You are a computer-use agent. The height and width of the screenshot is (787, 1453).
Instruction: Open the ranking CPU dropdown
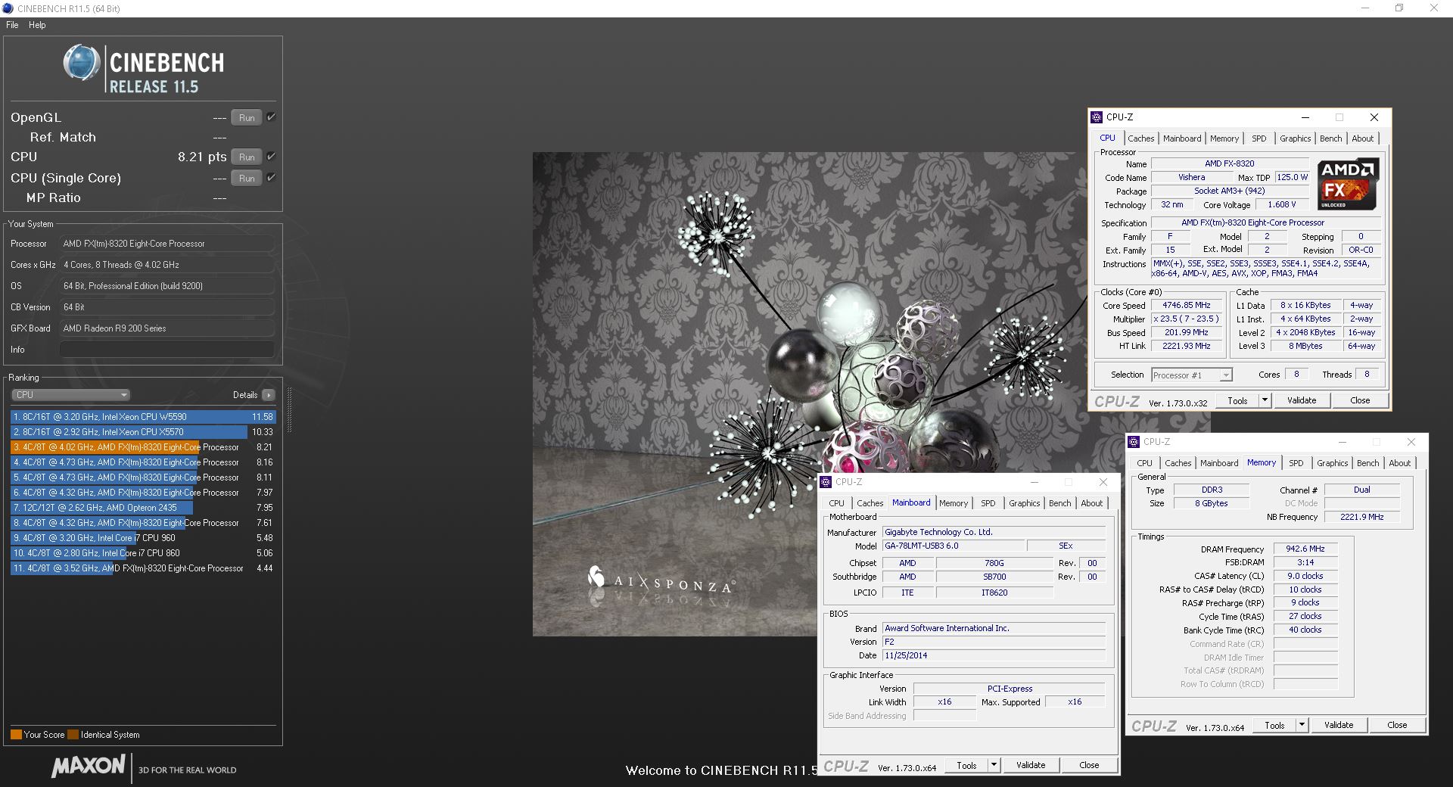(70, 395)
